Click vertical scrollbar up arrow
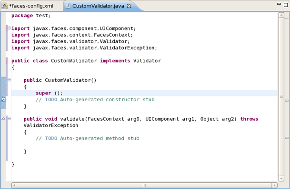 281,15
